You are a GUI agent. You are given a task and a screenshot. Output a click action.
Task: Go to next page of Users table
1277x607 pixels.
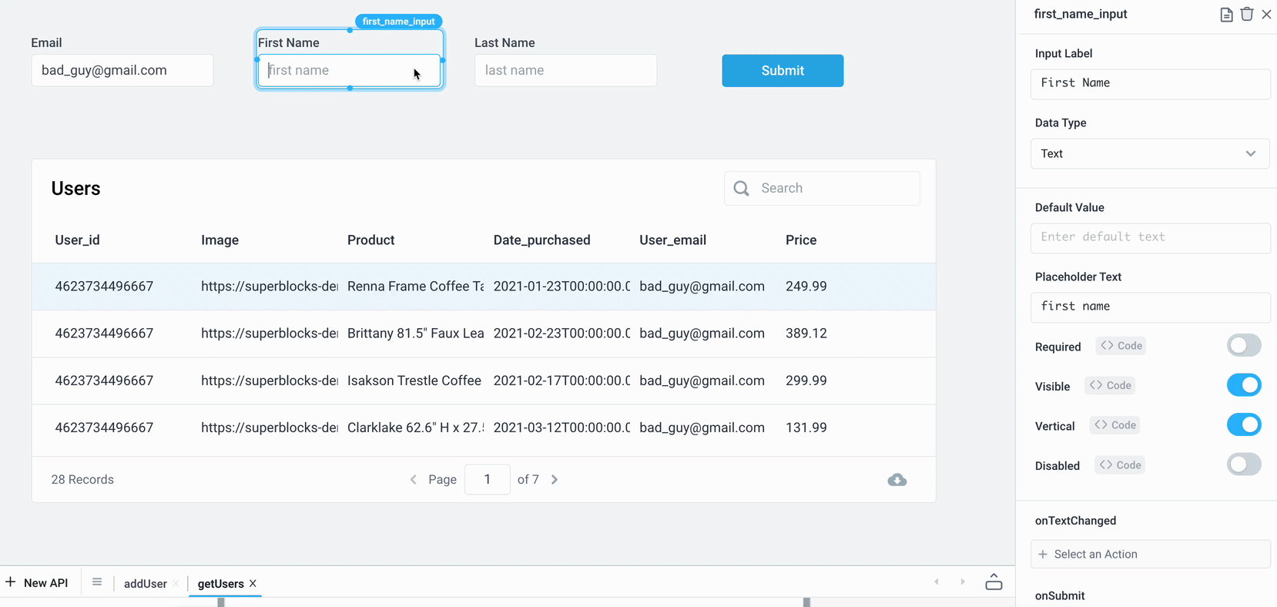pos(555,480)
